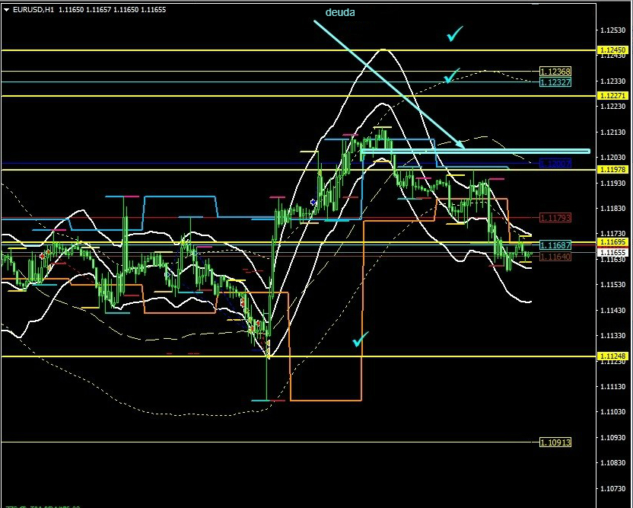Click the 1.11930 price axis value
Screen dimensions: 633x508
click(x=613, y=183)
